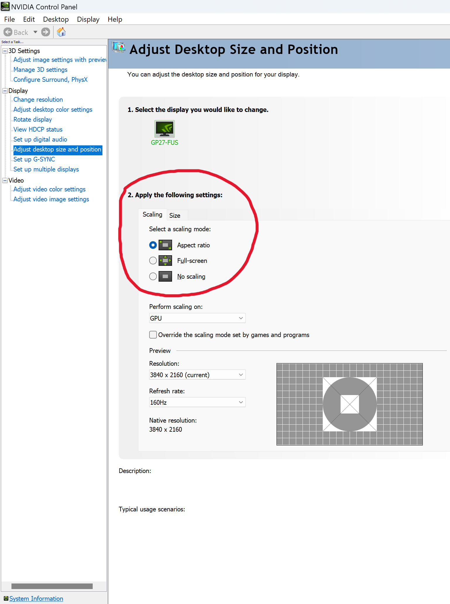
Task: Click the System Information icon
Action: tap(6, 598)
